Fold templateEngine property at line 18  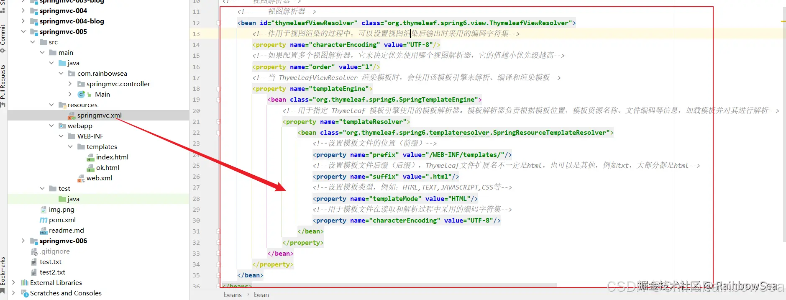[x=218, y=89]
